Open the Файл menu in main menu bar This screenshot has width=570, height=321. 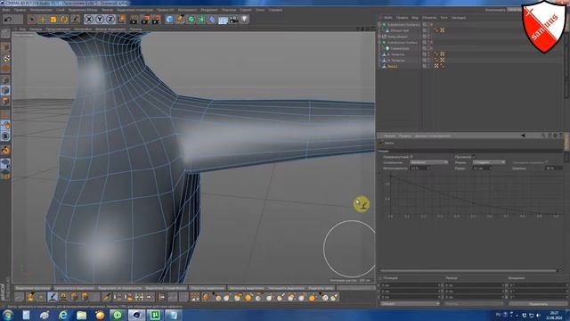[6, 10]
